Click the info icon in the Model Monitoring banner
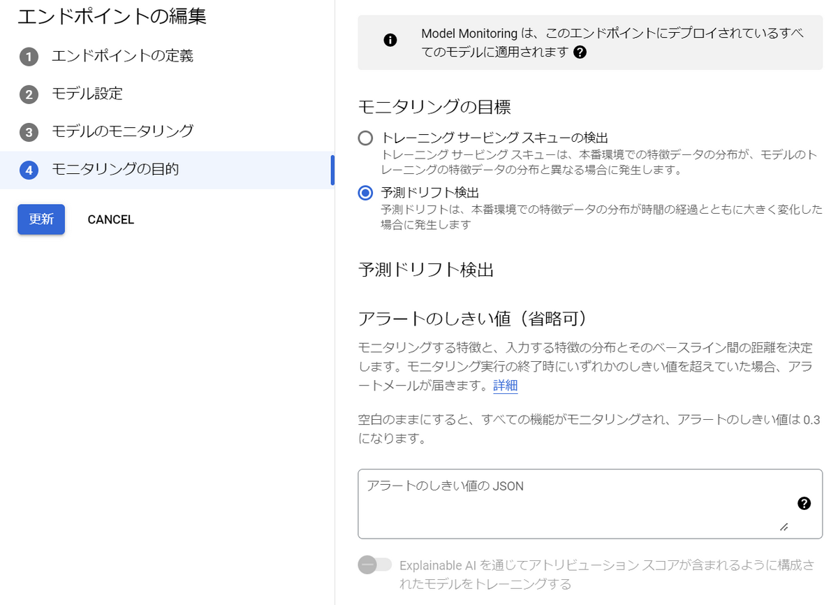 pyautogui.click(x=390, y=41)
